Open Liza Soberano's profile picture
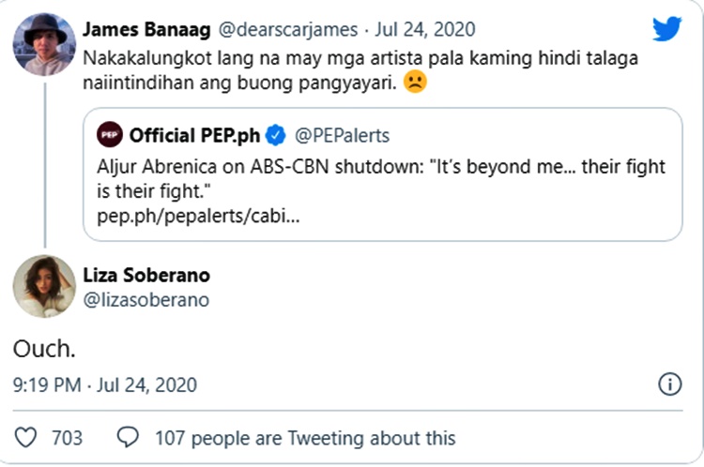 click(44, 285)
